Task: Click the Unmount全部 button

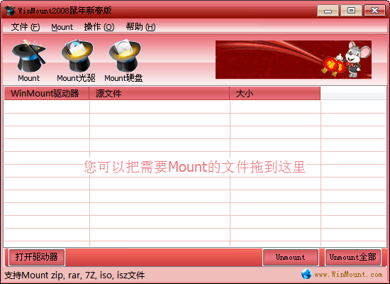Action: pyautogui.click(x=353, y=257)
